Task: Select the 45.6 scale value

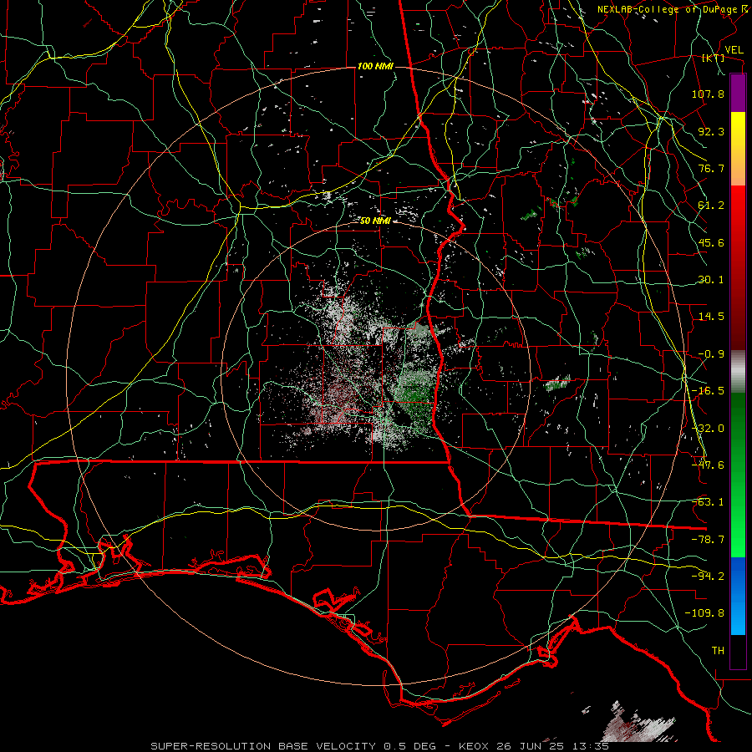Action: pyautogui.click(x=711, y=242)
